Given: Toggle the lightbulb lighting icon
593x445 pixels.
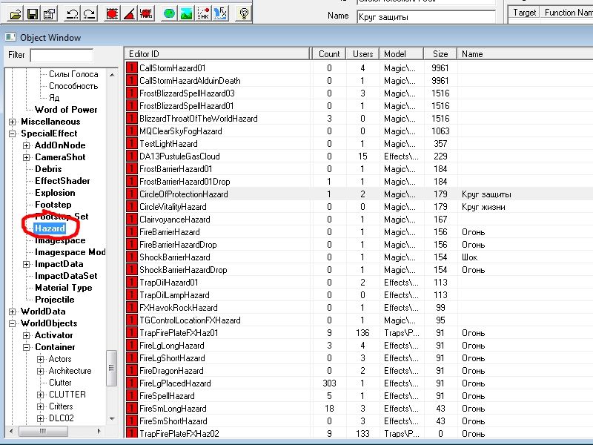Looking at the screenshot, I should pos(243,13).
